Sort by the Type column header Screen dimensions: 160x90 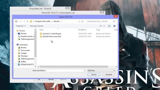(98, 30)
